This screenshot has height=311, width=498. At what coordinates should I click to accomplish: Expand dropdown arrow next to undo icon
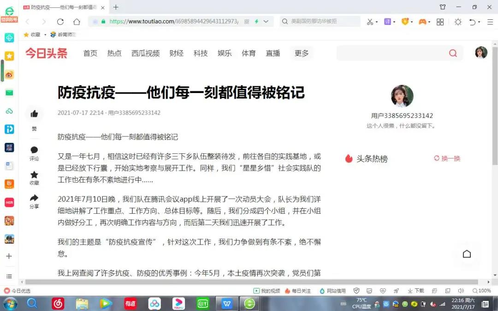click(480, 22)
